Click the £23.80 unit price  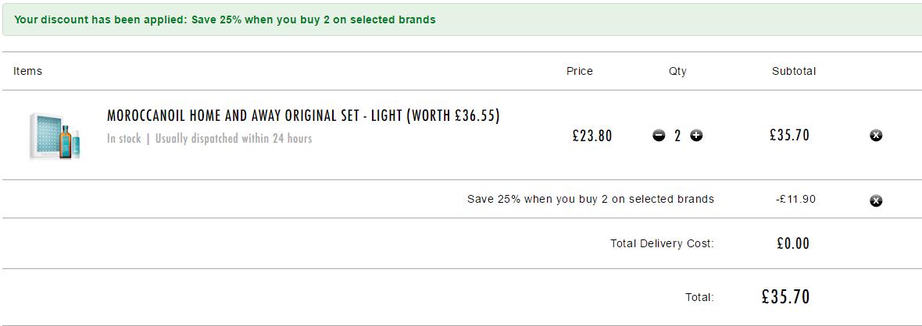(x=592, y=136)
